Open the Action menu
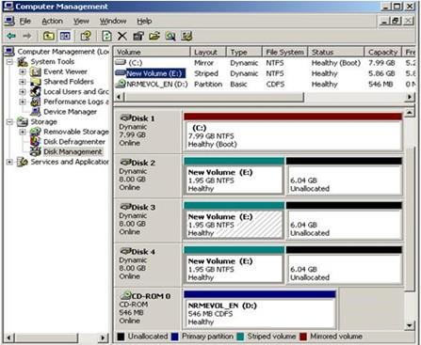Screen dimensions: 421x345 (x=53, y=22)
